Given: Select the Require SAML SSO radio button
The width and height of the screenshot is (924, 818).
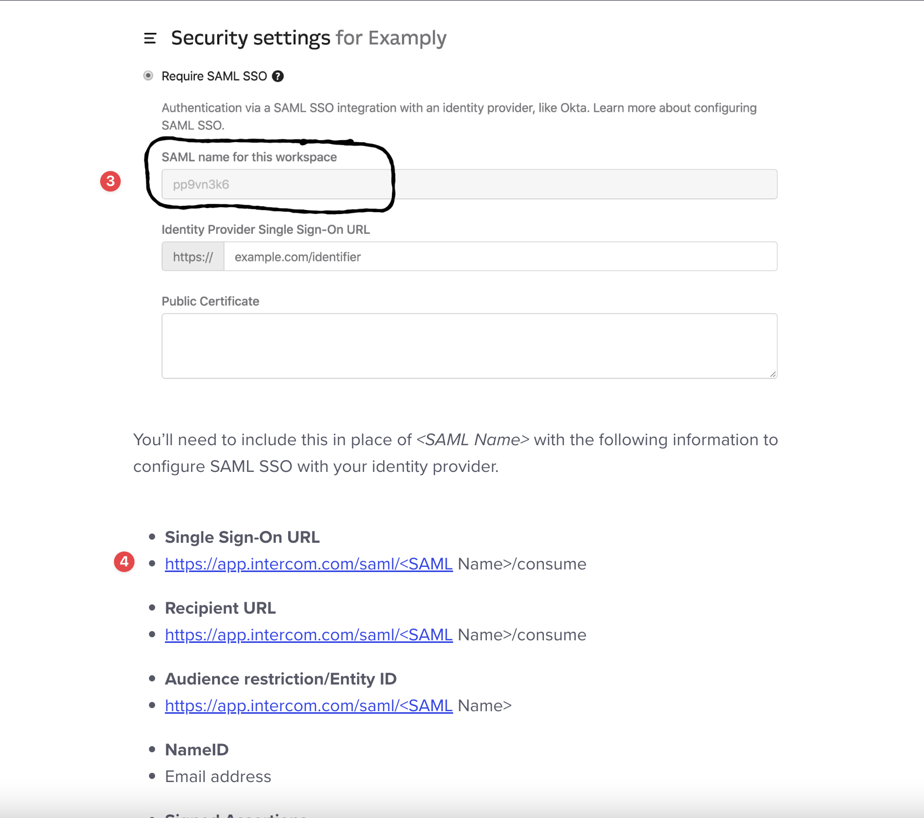Looking at the screenshot, I should click(148, 76).
